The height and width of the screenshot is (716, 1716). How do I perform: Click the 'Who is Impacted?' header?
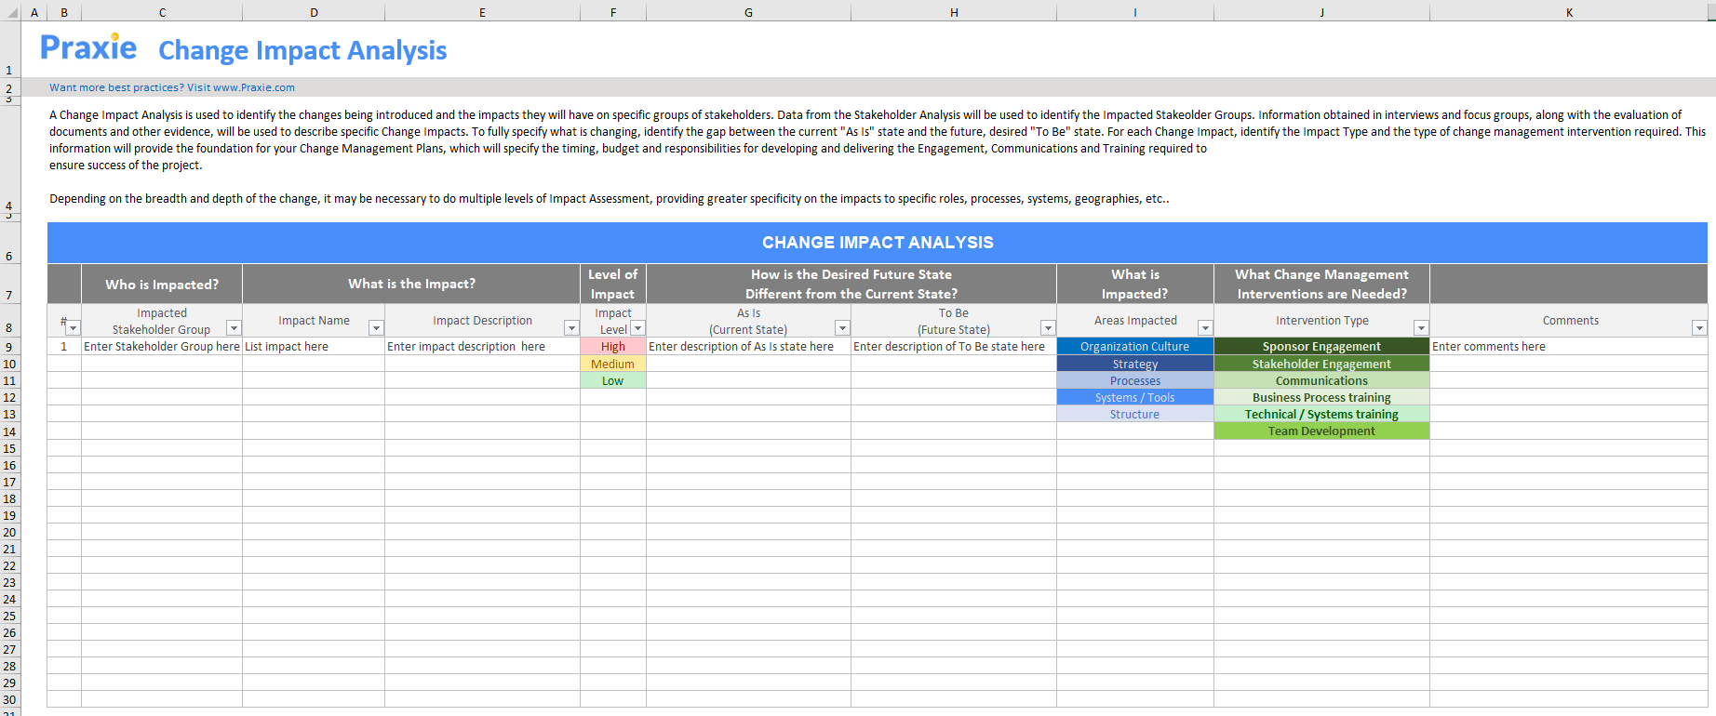tap(162, 284)
